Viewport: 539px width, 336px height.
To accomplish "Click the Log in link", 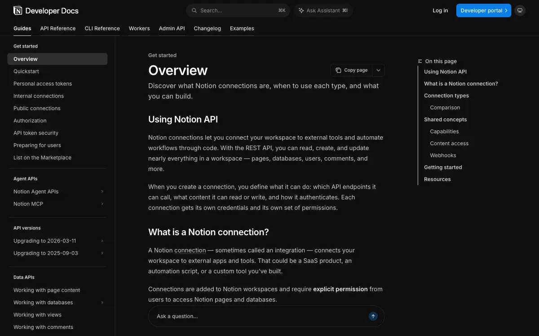I will (440, 10).
